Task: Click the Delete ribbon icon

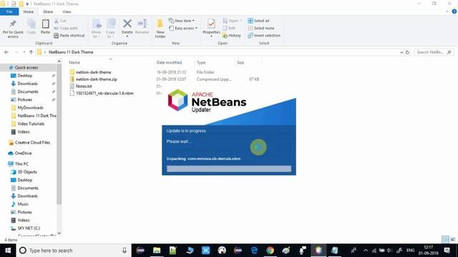Action: tap(127, 24)
